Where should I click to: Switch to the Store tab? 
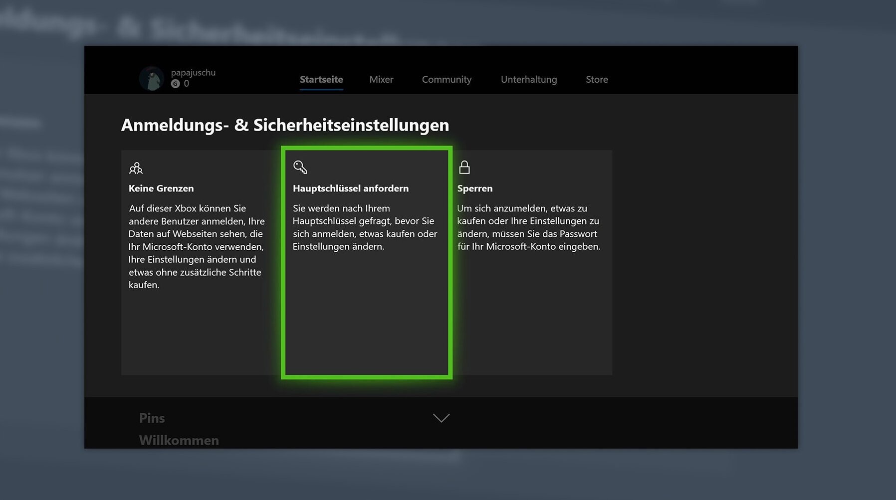[x=597, y=79]
